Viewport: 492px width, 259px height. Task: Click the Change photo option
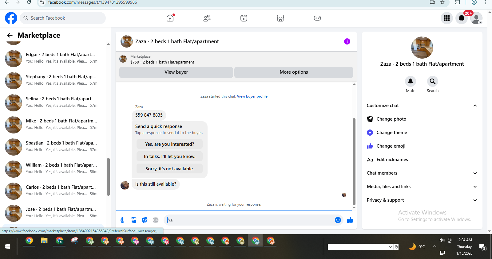422,119
